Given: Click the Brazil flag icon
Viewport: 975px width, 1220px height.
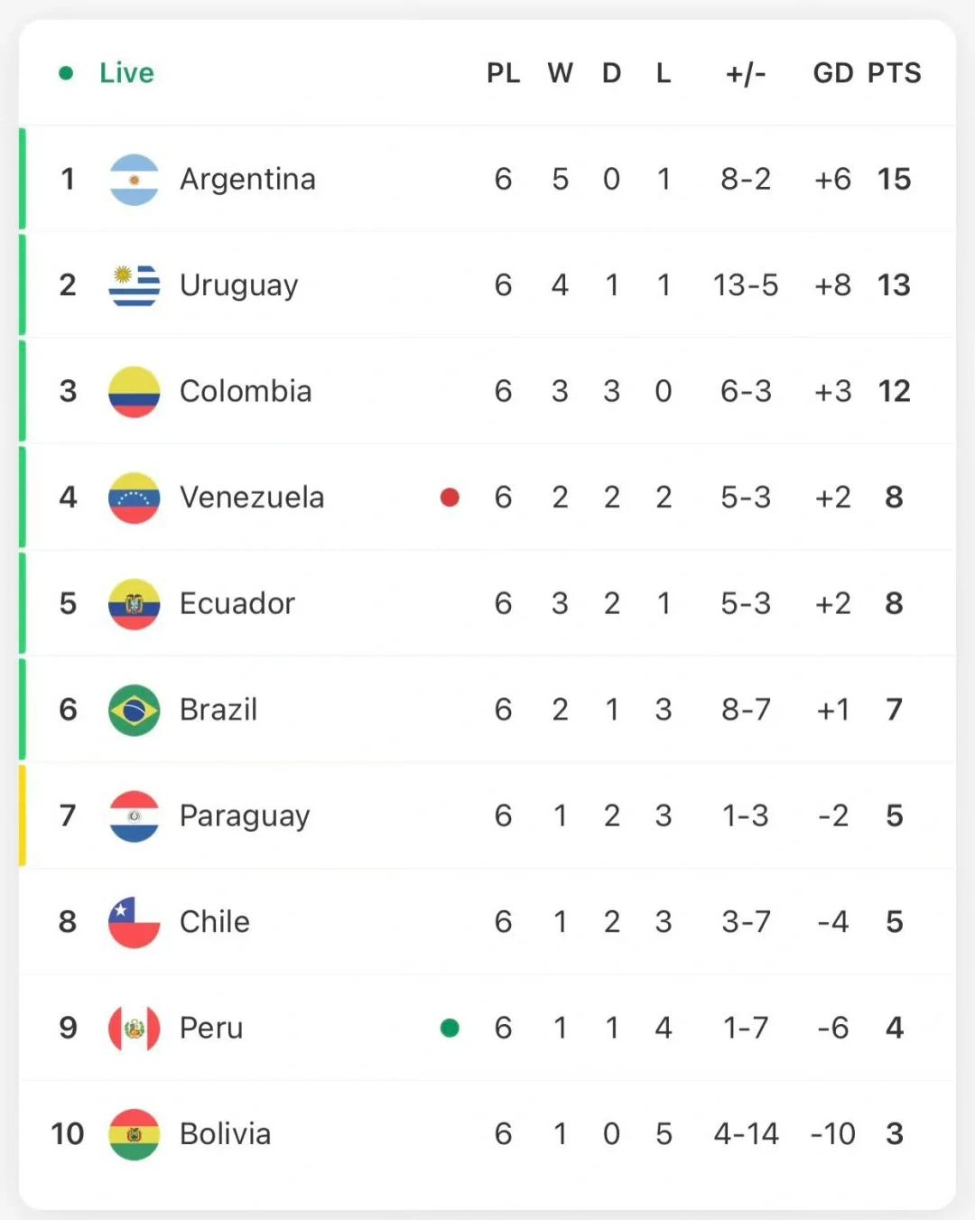Looking at the screenshot, I should click(134, 710).
